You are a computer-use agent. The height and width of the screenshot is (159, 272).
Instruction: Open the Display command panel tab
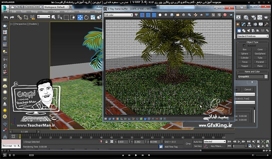point(261,24)
